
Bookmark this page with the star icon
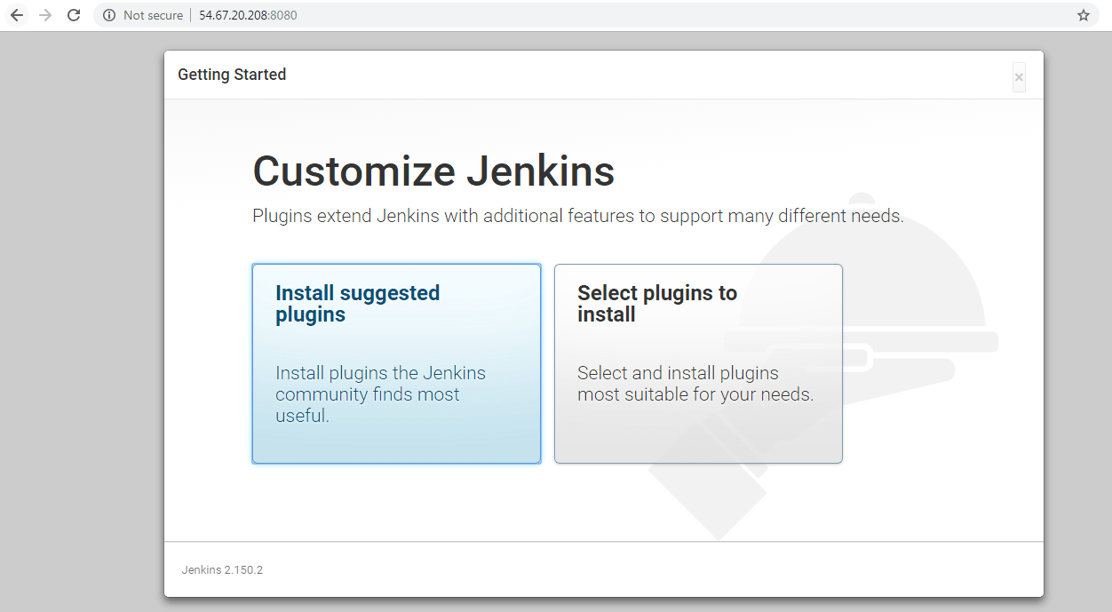coord(1083,15)
